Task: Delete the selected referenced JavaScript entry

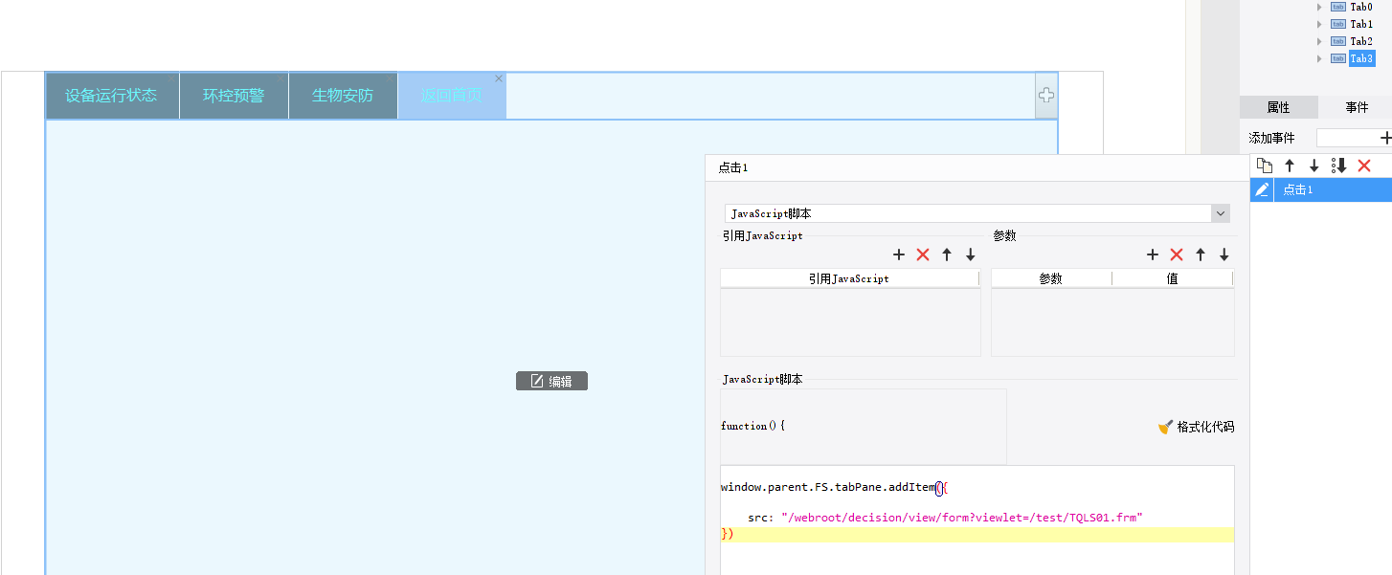Action: click(923, 254)
